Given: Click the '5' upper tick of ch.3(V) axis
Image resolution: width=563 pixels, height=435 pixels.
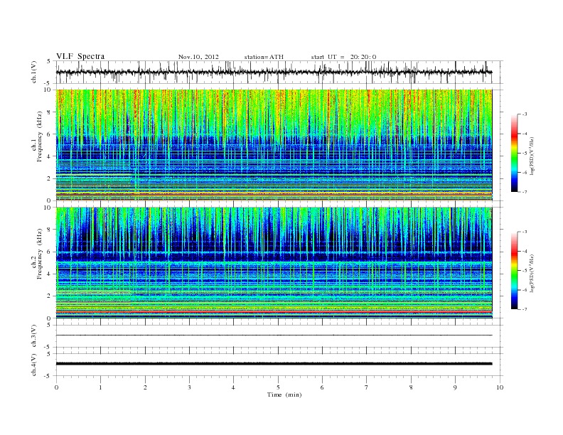Looking at the screenshot, I should pyautogui.click(x=49, y=326).
